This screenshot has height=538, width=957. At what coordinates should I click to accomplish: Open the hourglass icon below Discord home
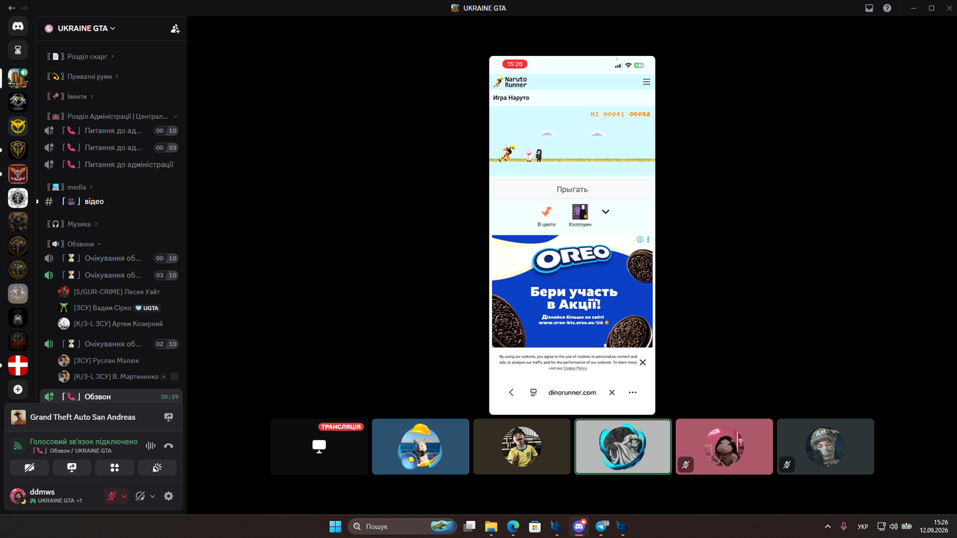pos(18,50)
